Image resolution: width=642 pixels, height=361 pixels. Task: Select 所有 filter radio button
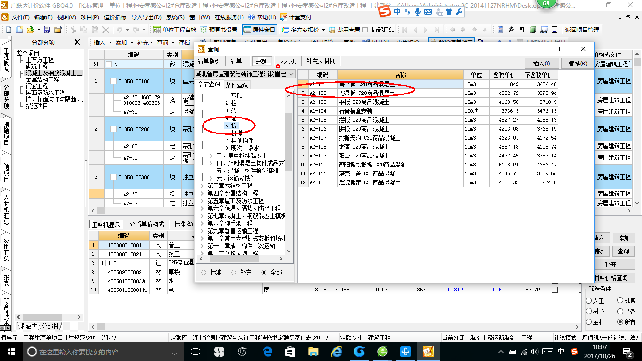pos(620,322)
